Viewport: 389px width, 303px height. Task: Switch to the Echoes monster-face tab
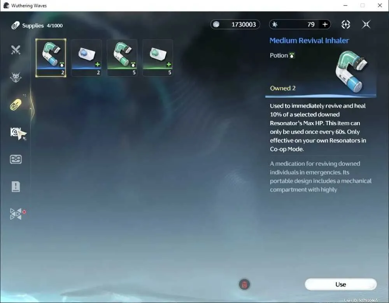coord(16,77)
